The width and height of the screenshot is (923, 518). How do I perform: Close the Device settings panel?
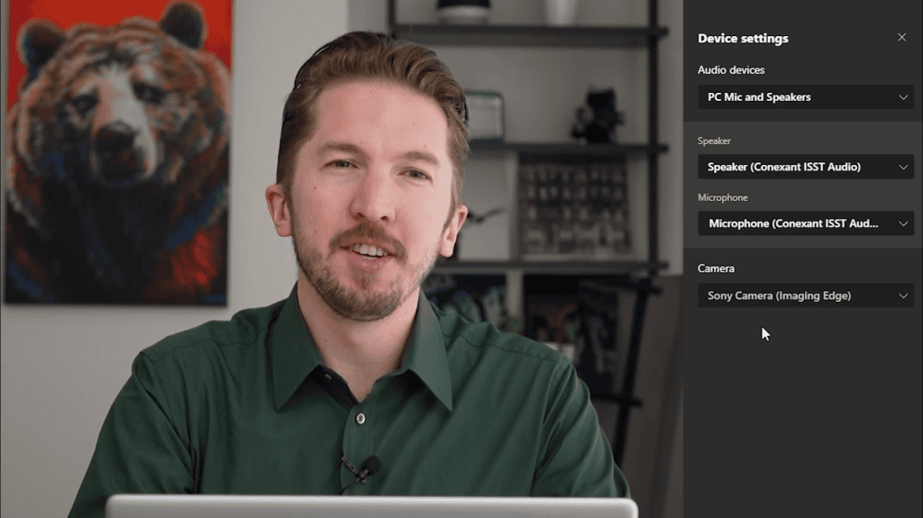pyautogui.click(x=901, y=38)
